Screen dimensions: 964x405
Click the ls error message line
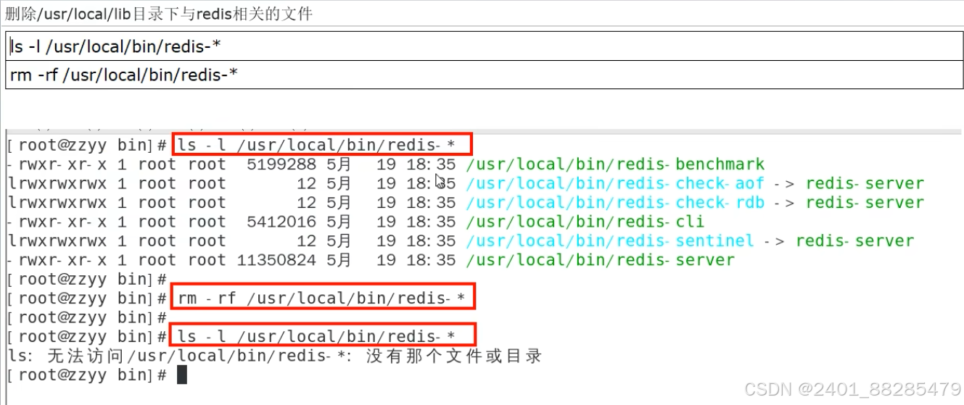pos(276,356)
